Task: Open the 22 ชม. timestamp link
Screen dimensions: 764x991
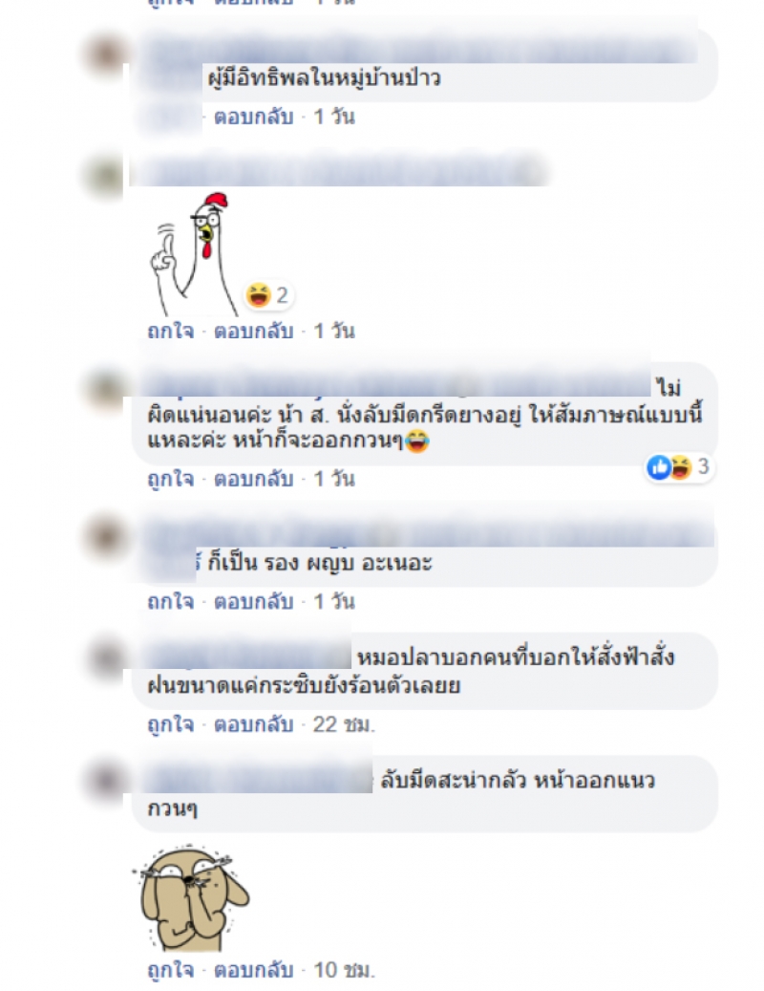Action: [x=344, y=724]
